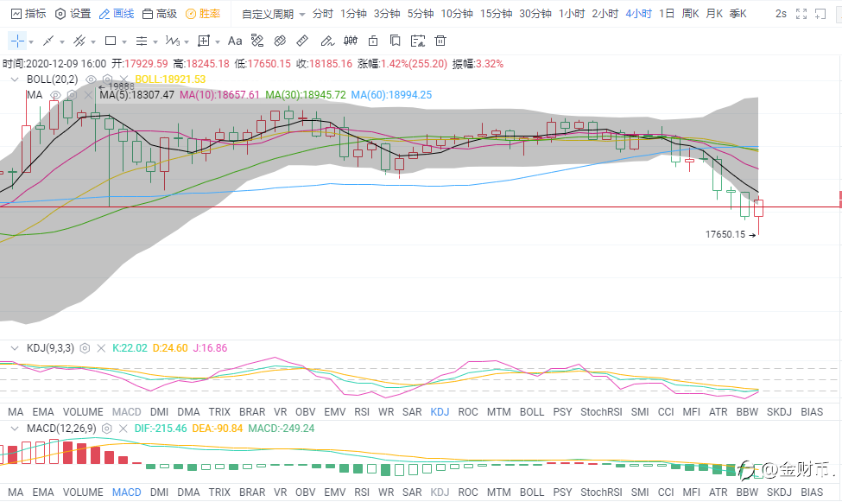Delete drawings with the trash icon
Viewport: 842px width, 502px height.
tap(440, 41)
